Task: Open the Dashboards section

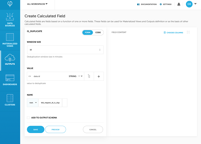Action: click(10, 80)
